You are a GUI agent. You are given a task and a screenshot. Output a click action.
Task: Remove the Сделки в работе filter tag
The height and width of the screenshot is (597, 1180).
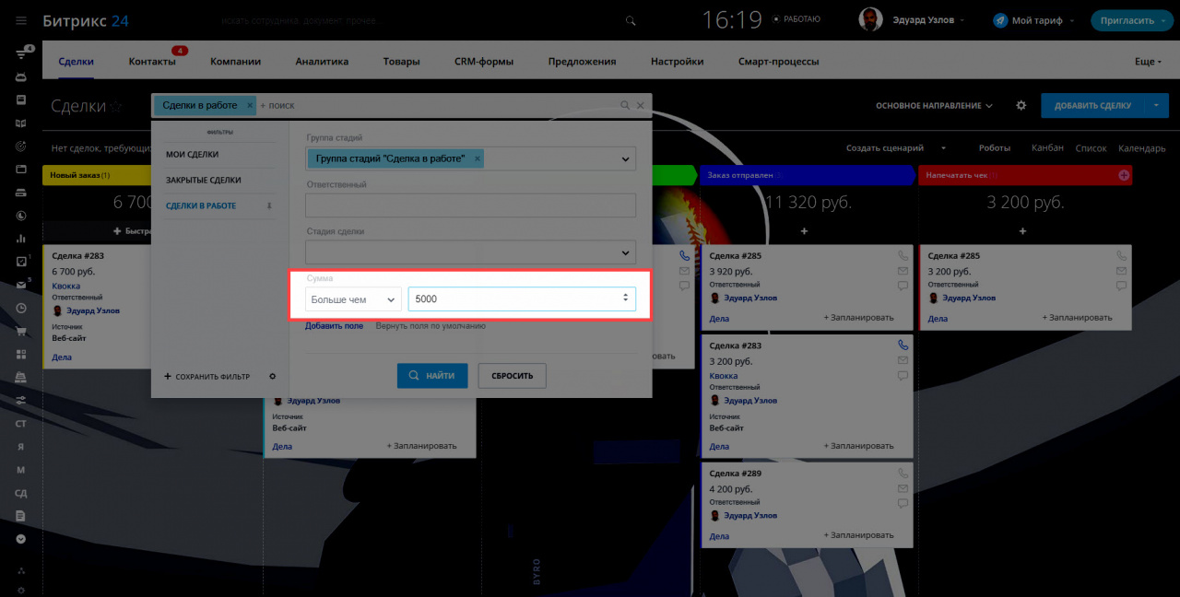[250, 106]
